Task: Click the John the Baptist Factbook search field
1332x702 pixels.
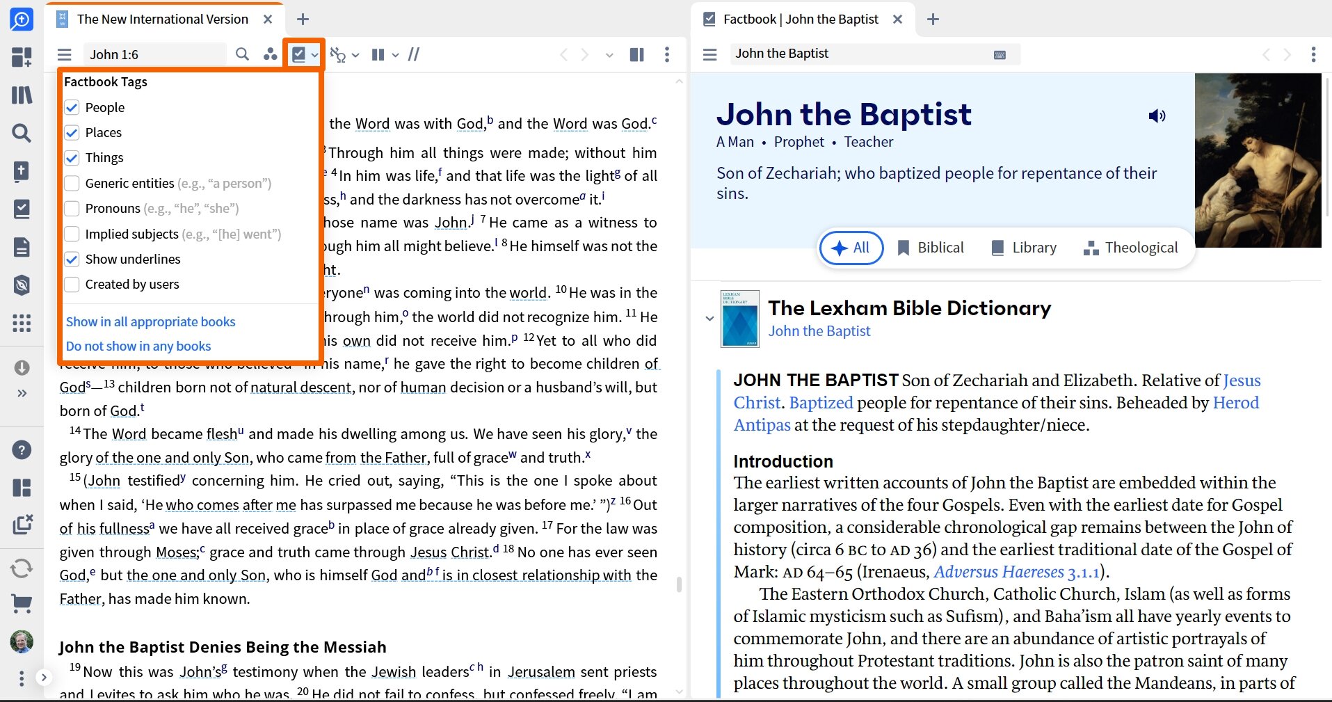Action: click(875, 54)
